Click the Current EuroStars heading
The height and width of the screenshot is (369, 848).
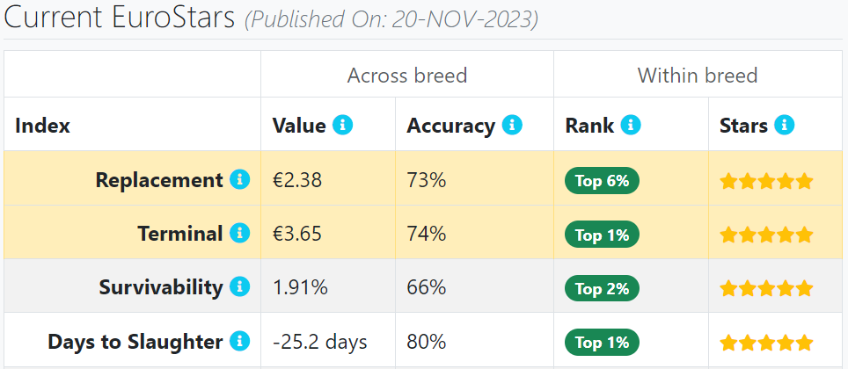(x=120, y=18)
